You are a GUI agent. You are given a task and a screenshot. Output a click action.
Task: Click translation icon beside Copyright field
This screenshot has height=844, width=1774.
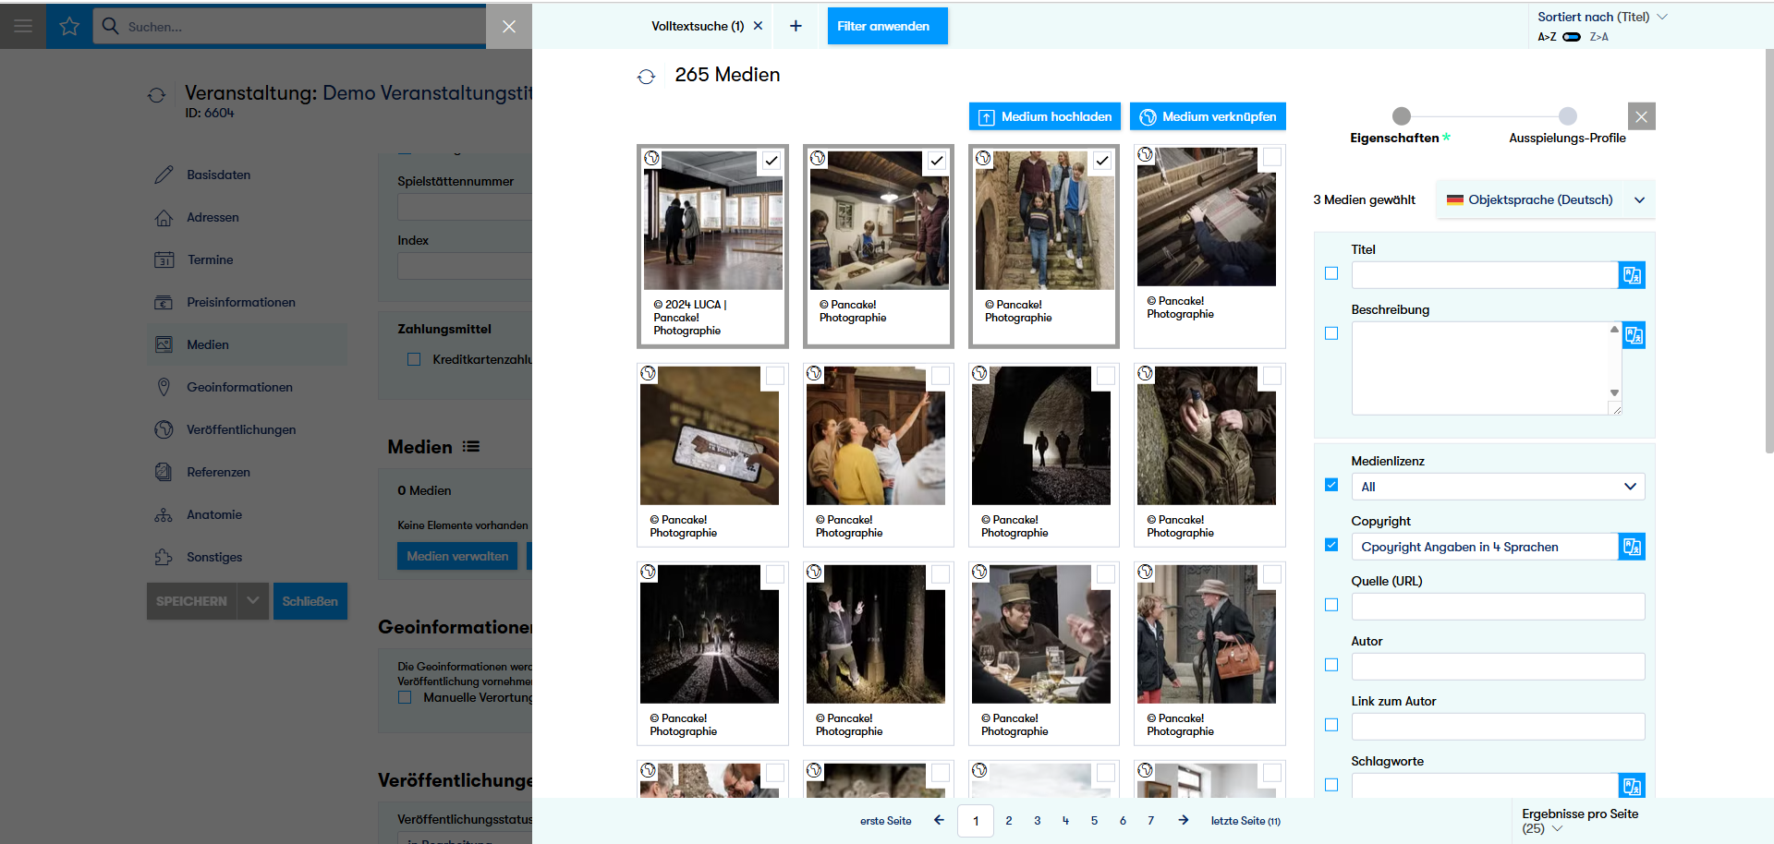(1632, 547)
